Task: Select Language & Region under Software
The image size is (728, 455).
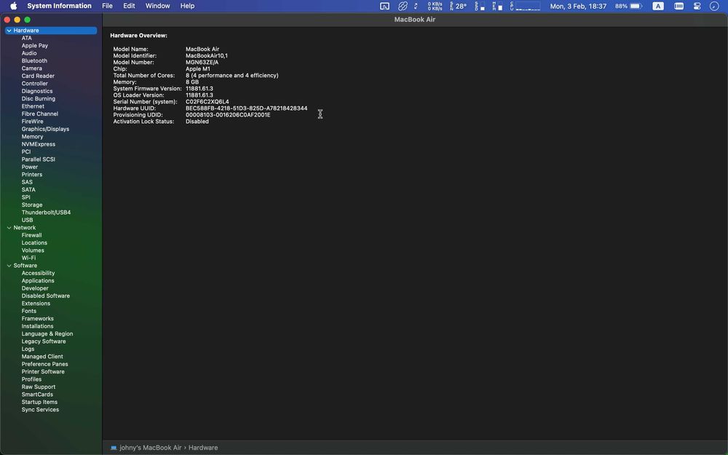Action: pyautogui.click(x=47, y=334)
